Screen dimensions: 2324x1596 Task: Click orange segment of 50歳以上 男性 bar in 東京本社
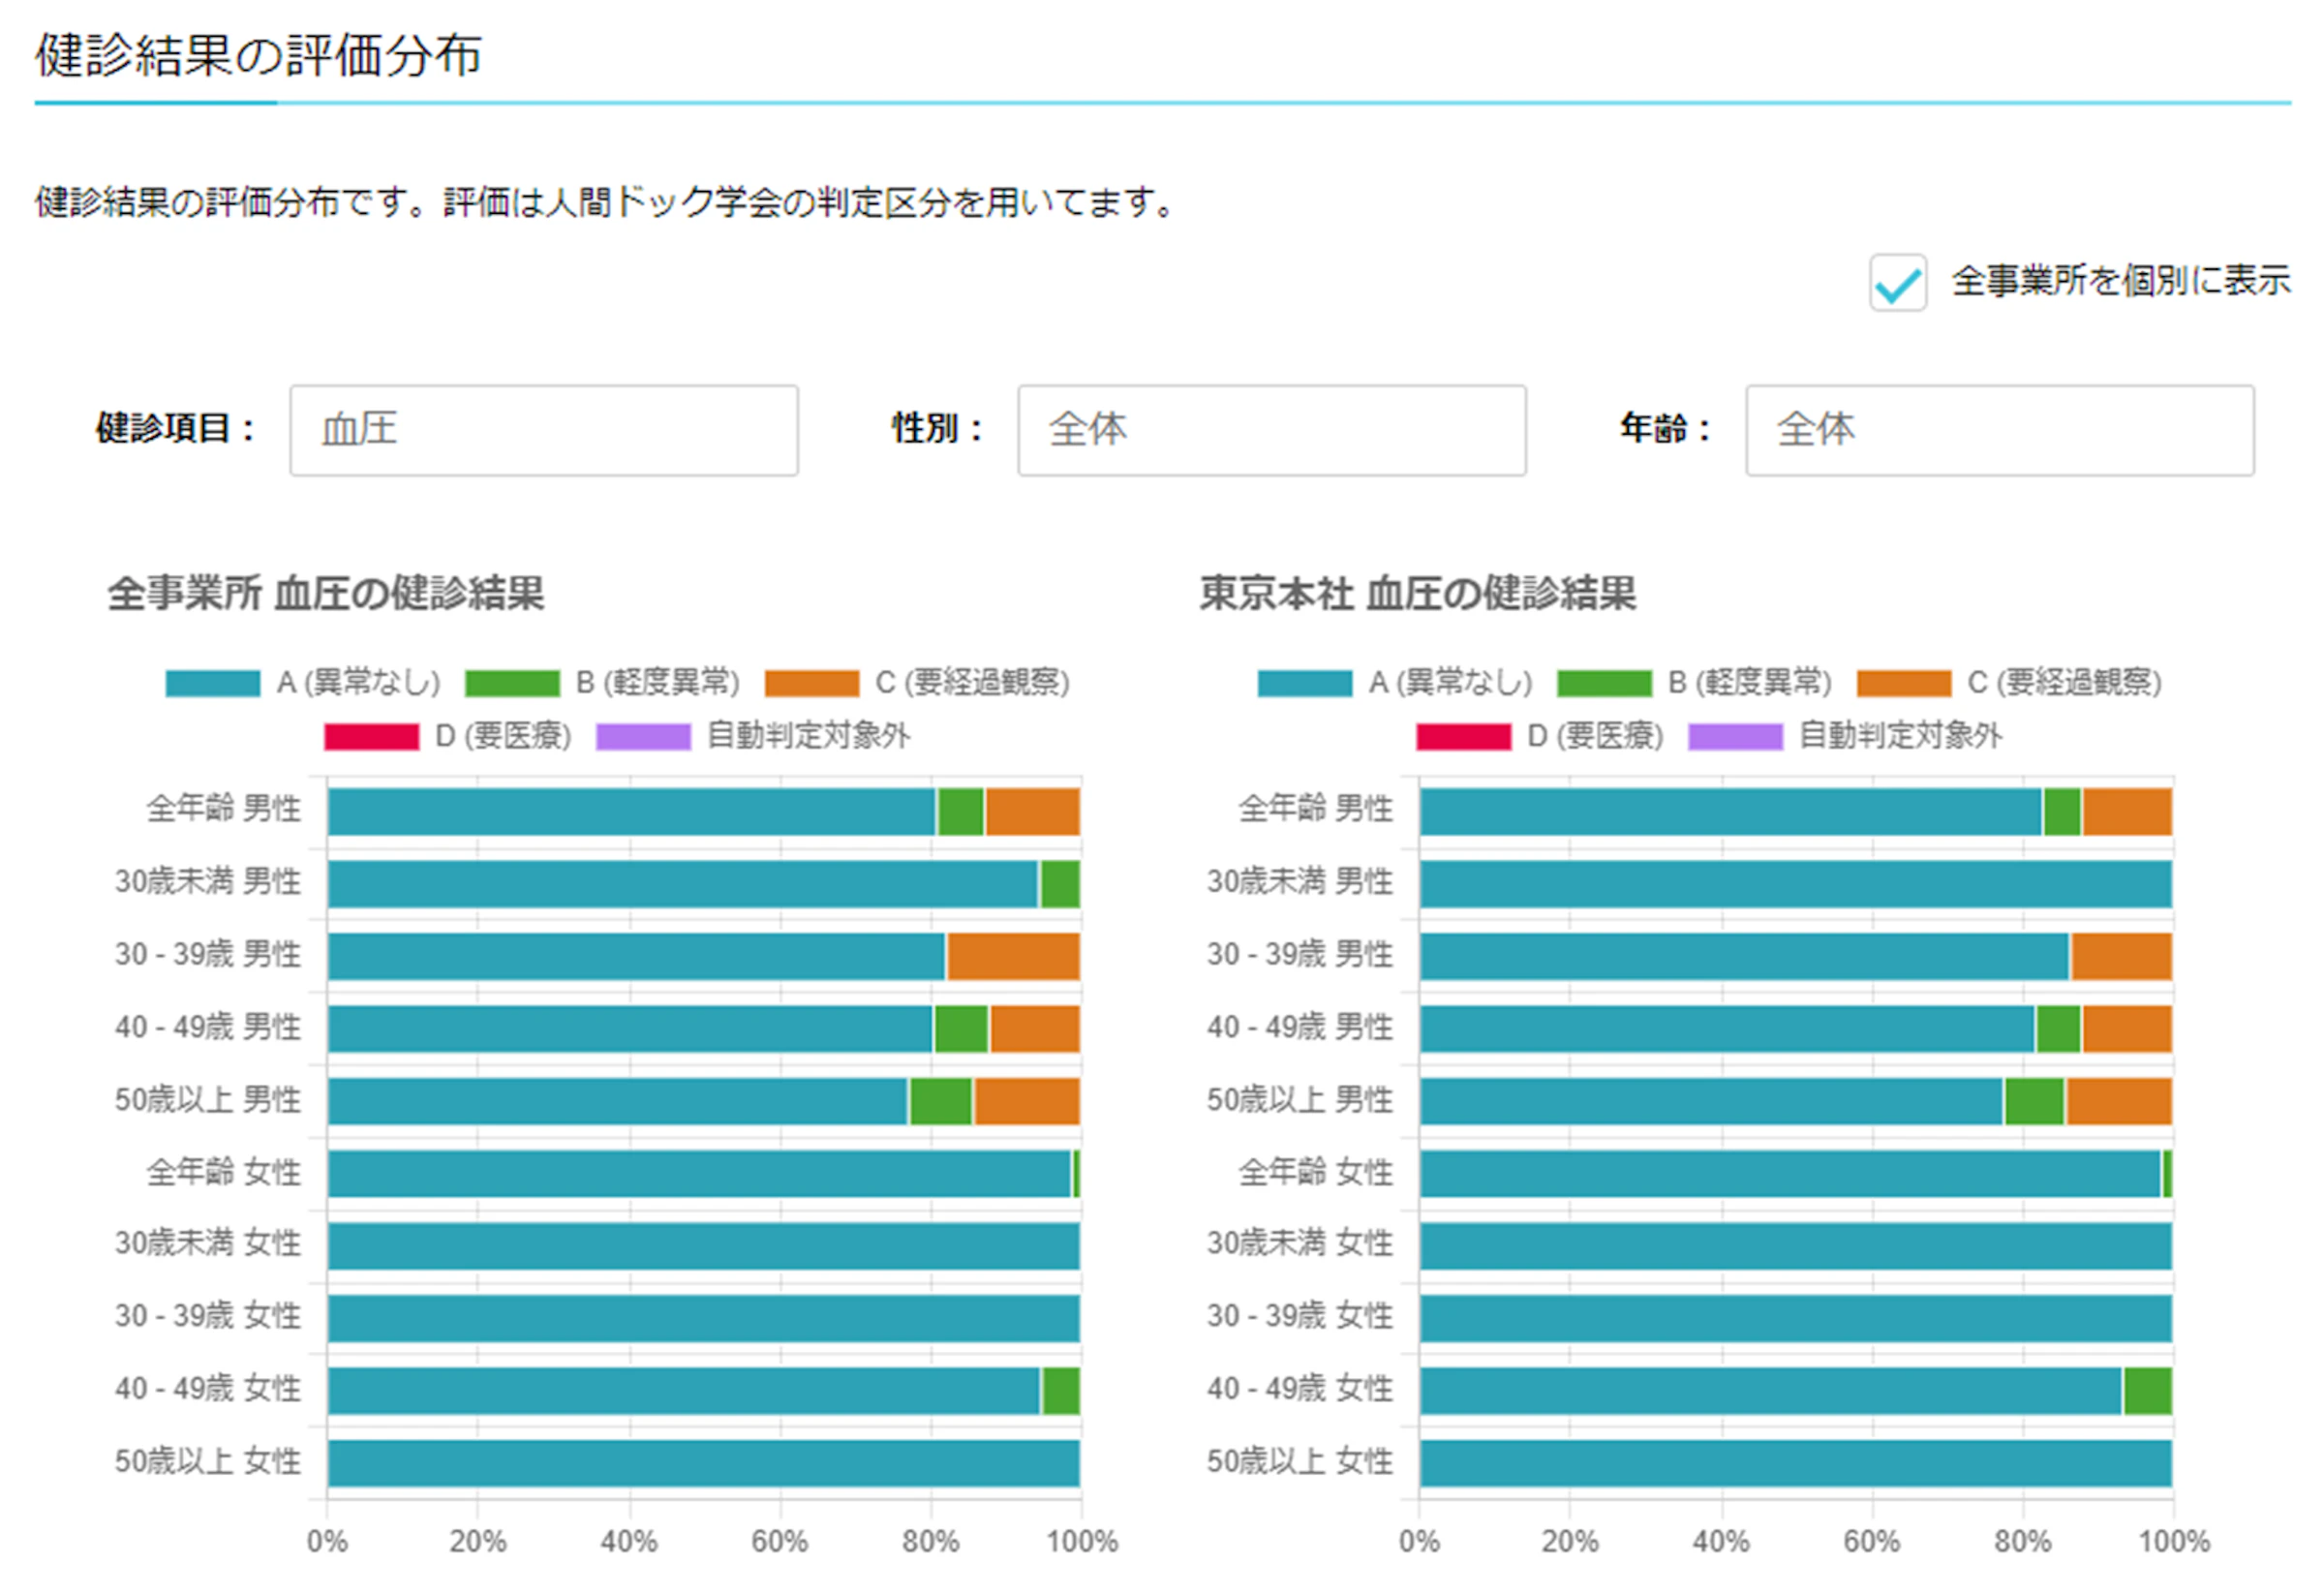pos(2119,1101)
